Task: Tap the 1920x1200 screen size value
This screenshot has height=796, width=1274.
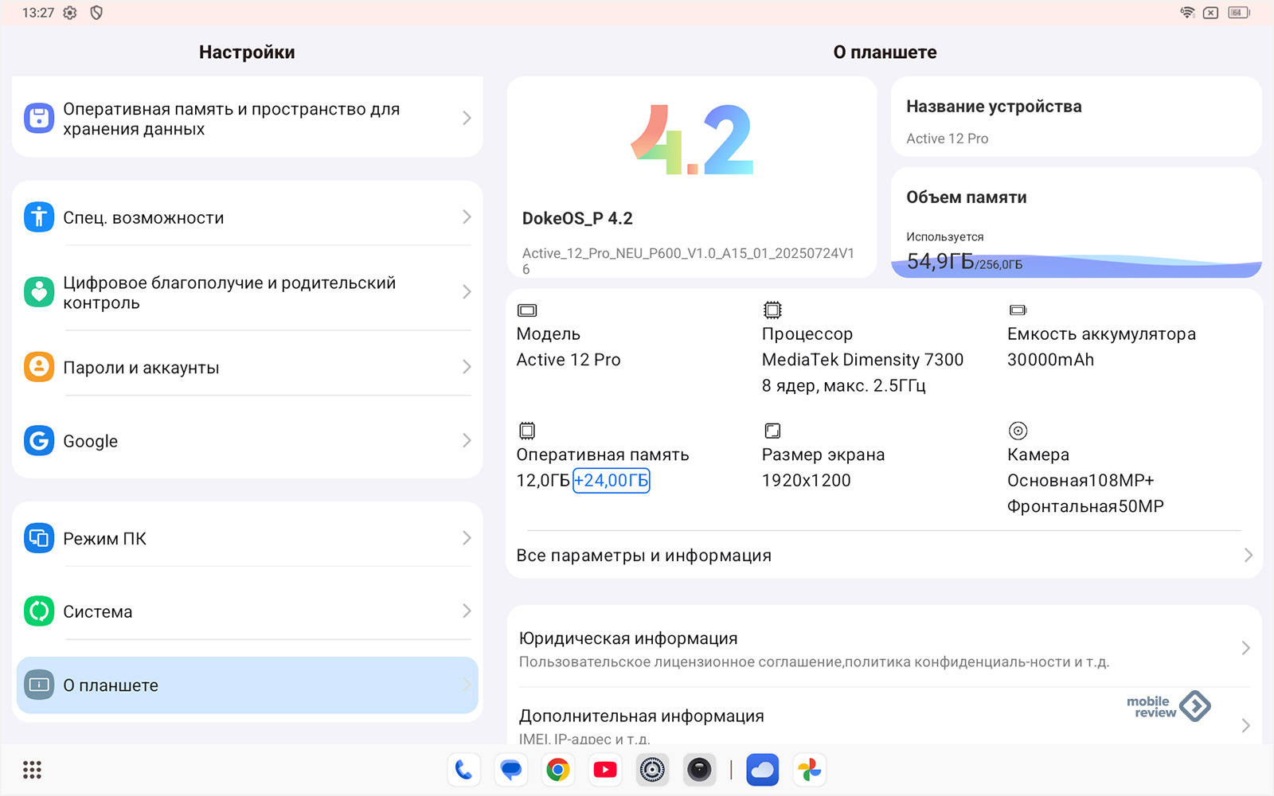Action: tap(806, 480)
